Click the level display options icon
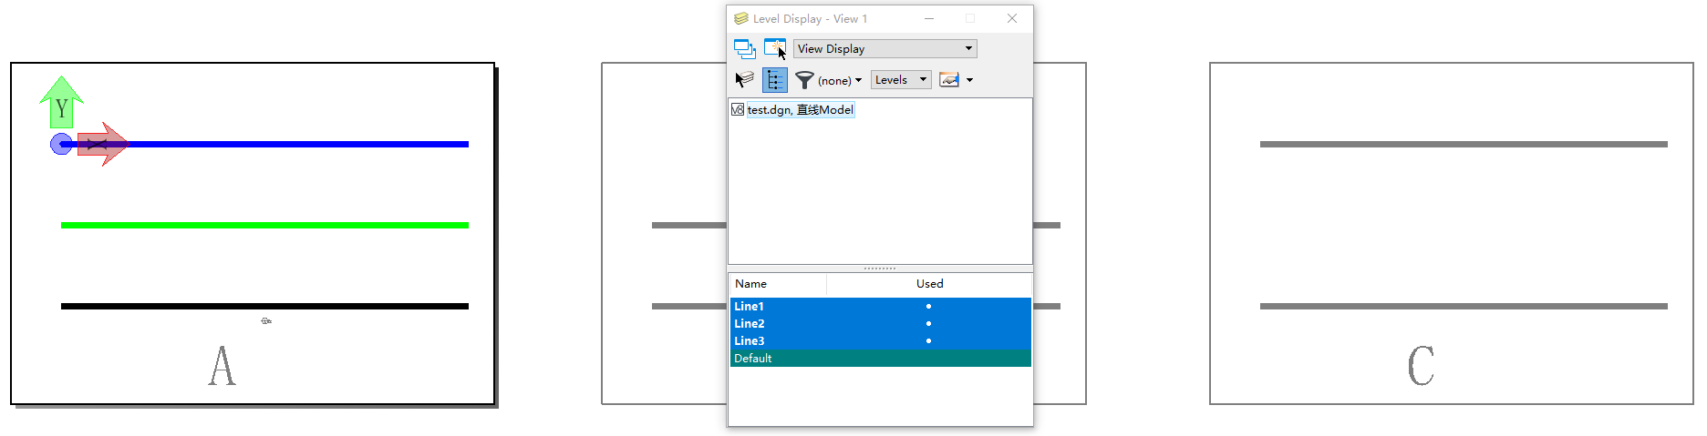 [949, 80]
